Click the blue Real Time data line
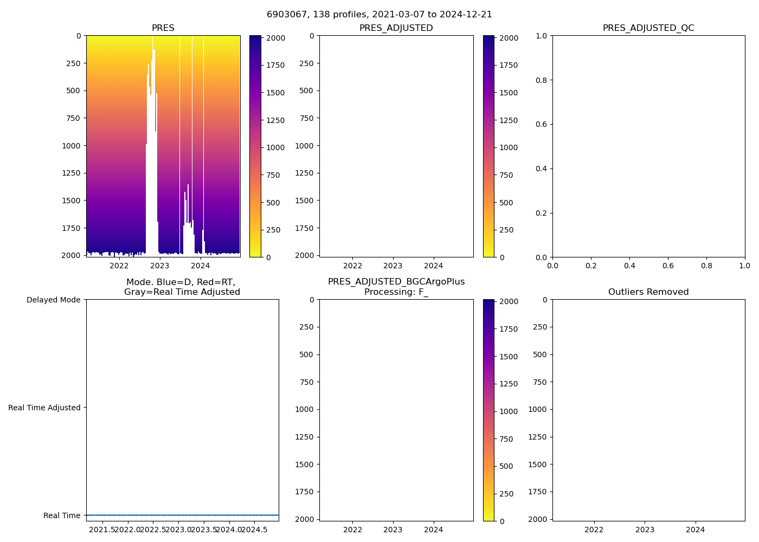 click(182, 515)
